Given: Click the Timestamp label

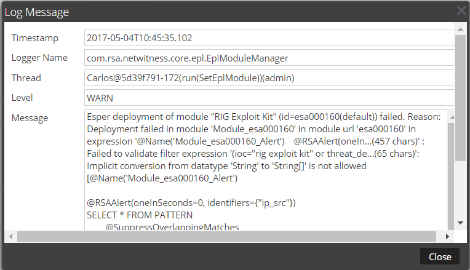Looking at the screenshot, I should click(35, 38).
